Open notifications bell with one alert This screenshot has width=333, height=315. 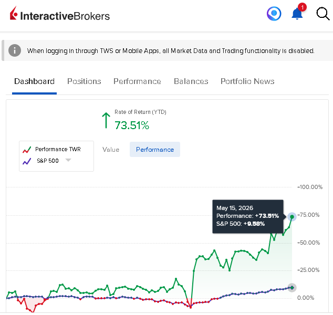click(298, 12)
